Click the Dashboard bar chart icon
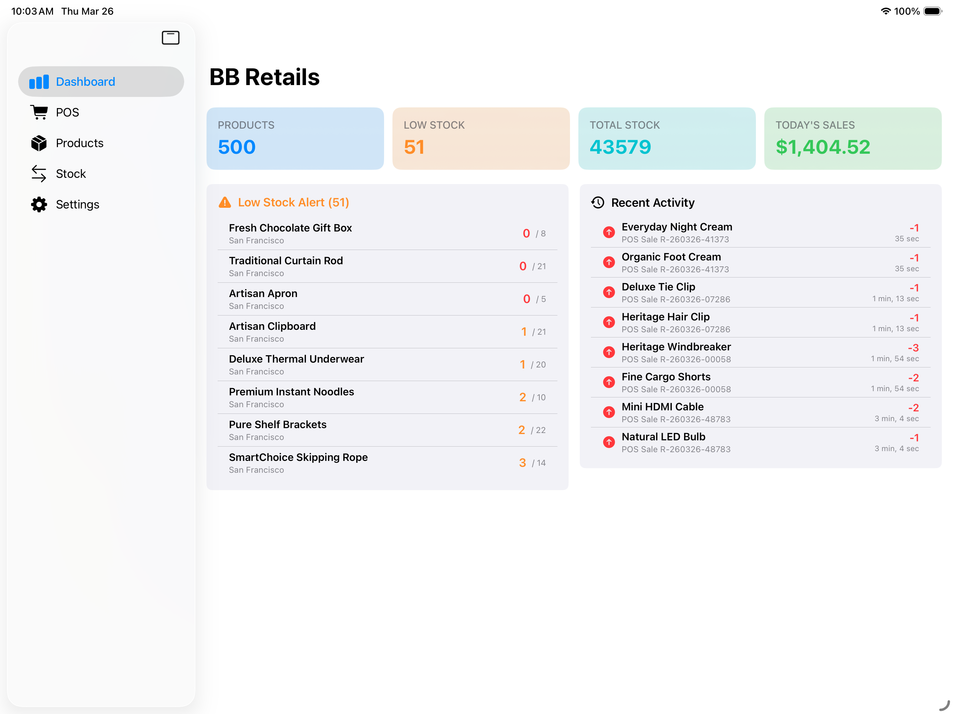Image resolution: width=953 pixels, height=714 pixels. click(x=39, y=82)
